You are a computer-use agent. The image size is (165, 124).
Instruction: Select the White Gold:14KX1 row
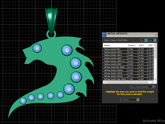click(128, 76)
